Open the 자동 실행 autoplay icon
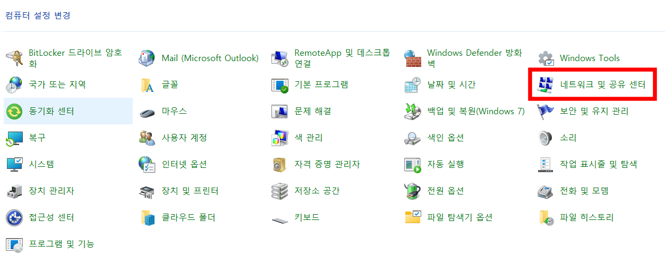This screenshot has height=263, width=665. (x=413, y=164)
